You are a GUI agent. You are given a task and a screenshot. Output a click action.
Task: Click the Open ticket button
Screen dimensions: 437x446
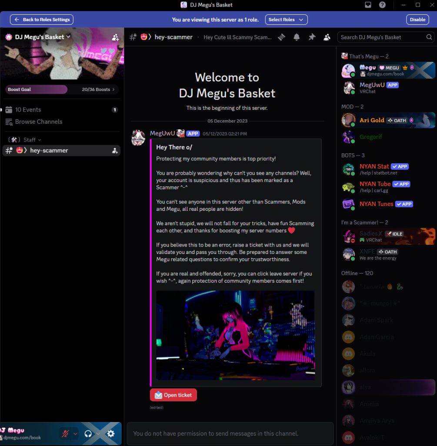[x=173, y=395]
